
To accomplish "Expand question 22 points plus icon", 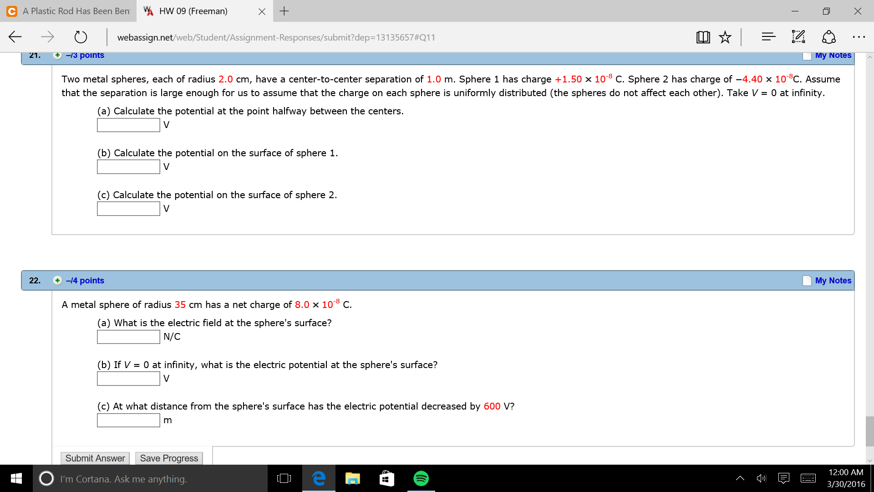I will click(57, 281).
